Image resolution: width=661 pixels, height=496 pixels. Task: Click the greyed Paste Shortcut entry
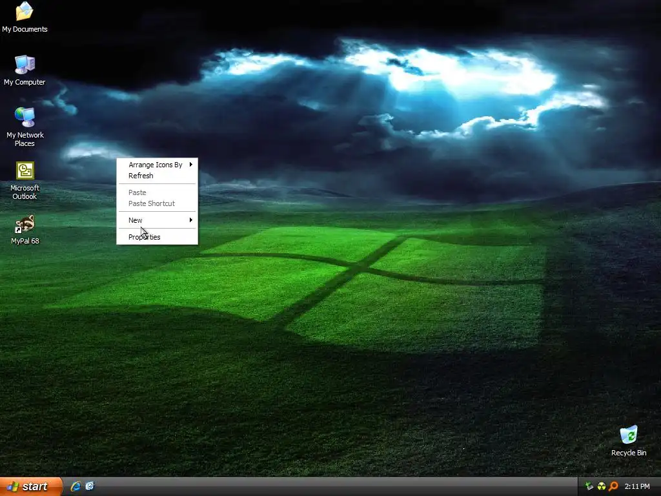pyautogui.click(x=157, y=203)
